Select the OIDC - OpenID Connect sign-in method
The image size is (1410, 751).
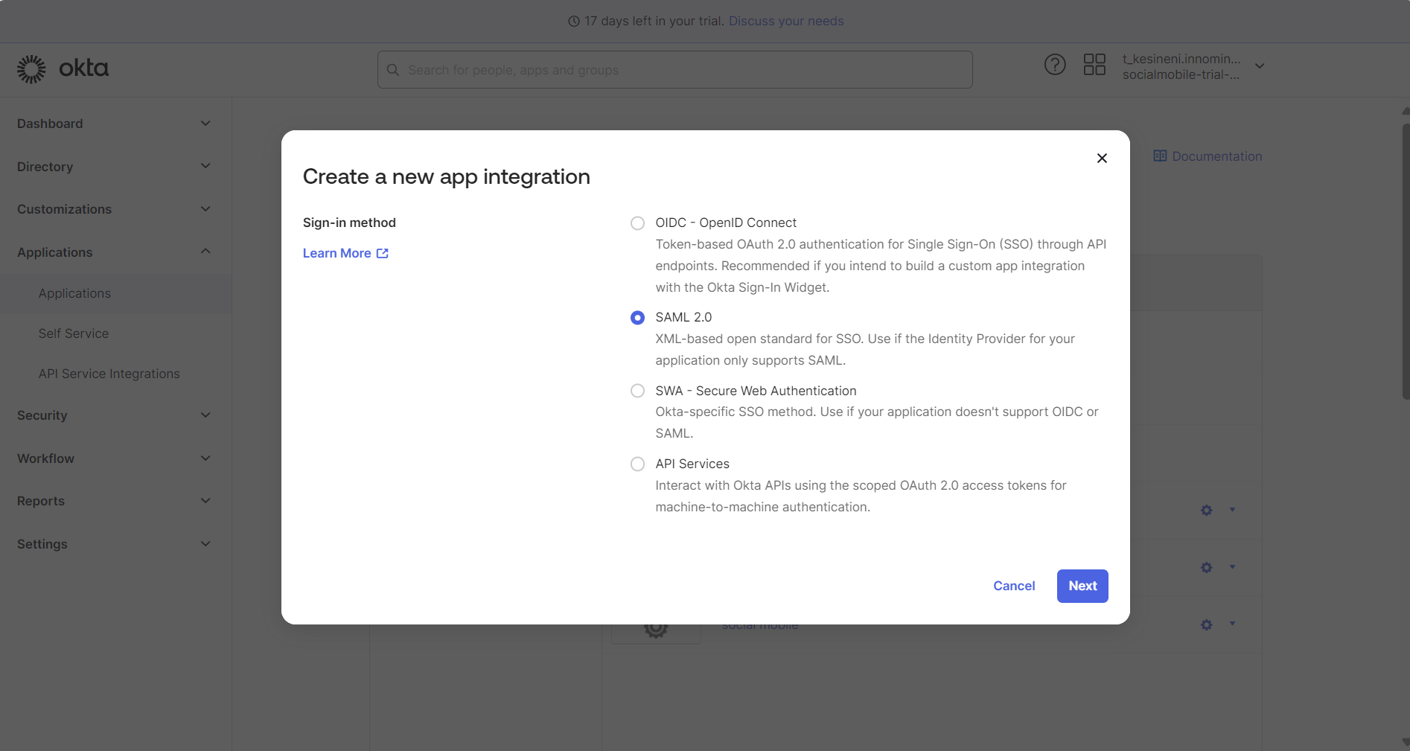[637, 223]
